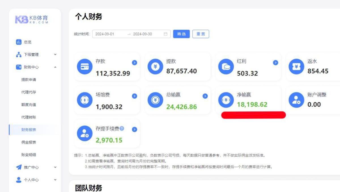
Task: Open details arrow on 总输赢 card
Action: (205, 96)
